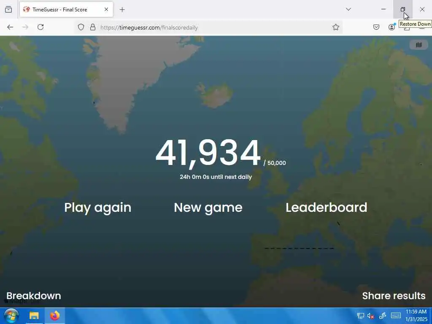Open the Leaderboard
Screen dimensions: 432x324
[x=326, y=208]
